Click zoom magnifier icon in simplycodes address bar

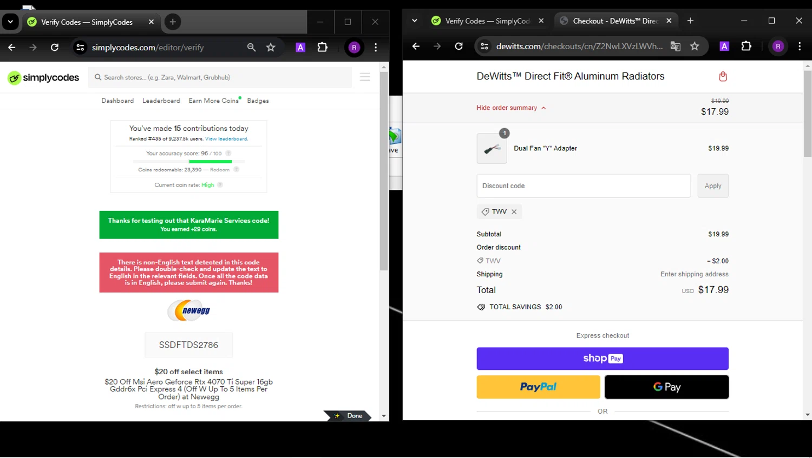251,48
